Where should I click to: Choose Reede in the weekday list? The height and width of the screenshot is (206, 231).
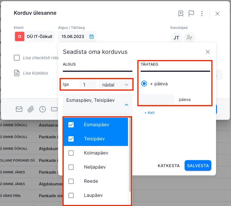click(x=91, y=181)
